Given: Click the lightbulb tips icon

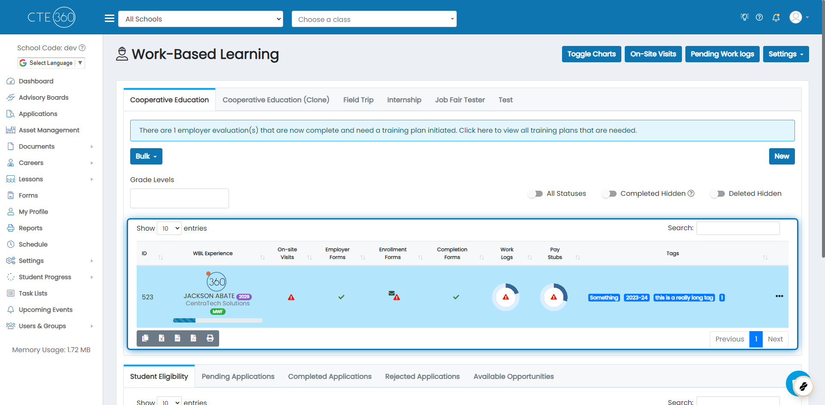Looking at the screenshot, I should coord(745,17).
